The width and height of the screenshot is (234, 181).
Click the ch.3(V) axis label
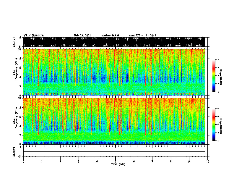click(14, 152)
